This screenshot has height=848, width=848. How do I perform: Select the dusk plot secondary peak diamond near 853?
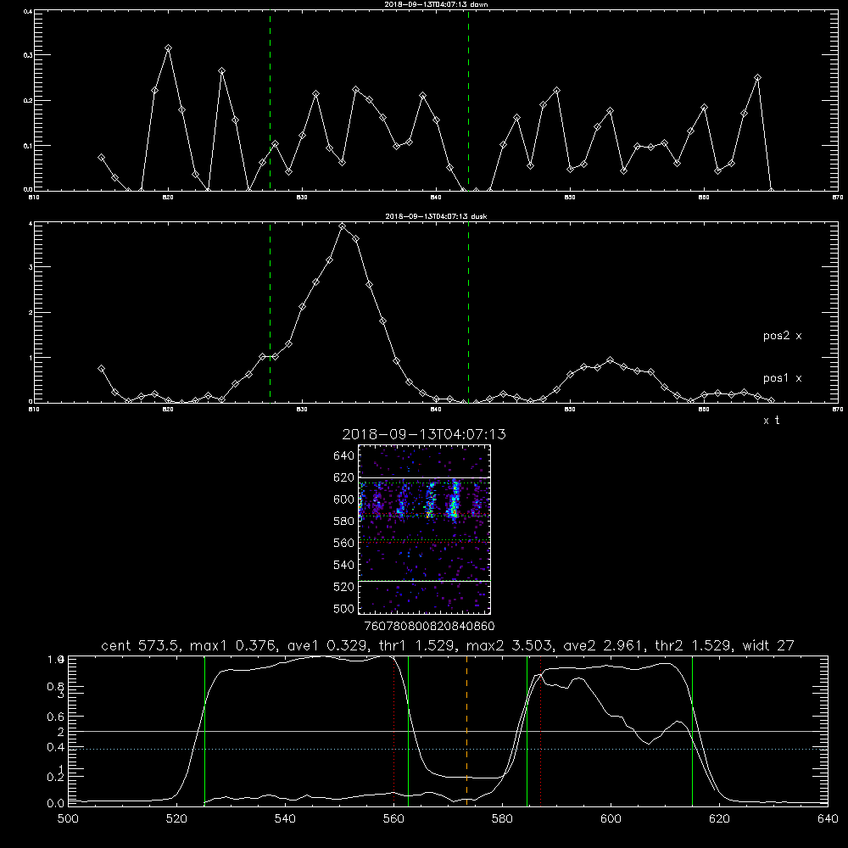(610, 360)
